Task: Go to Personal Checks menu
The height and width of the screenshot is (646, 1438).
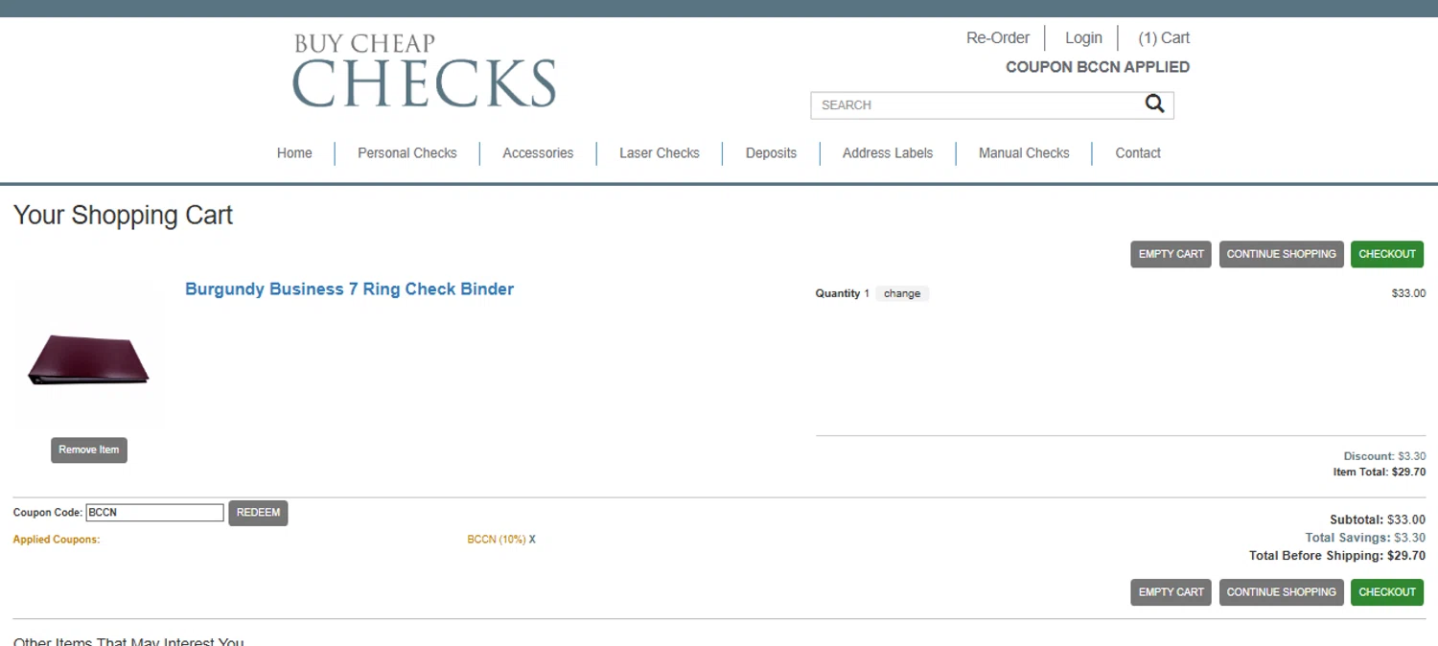Action: tap(407, 153)
